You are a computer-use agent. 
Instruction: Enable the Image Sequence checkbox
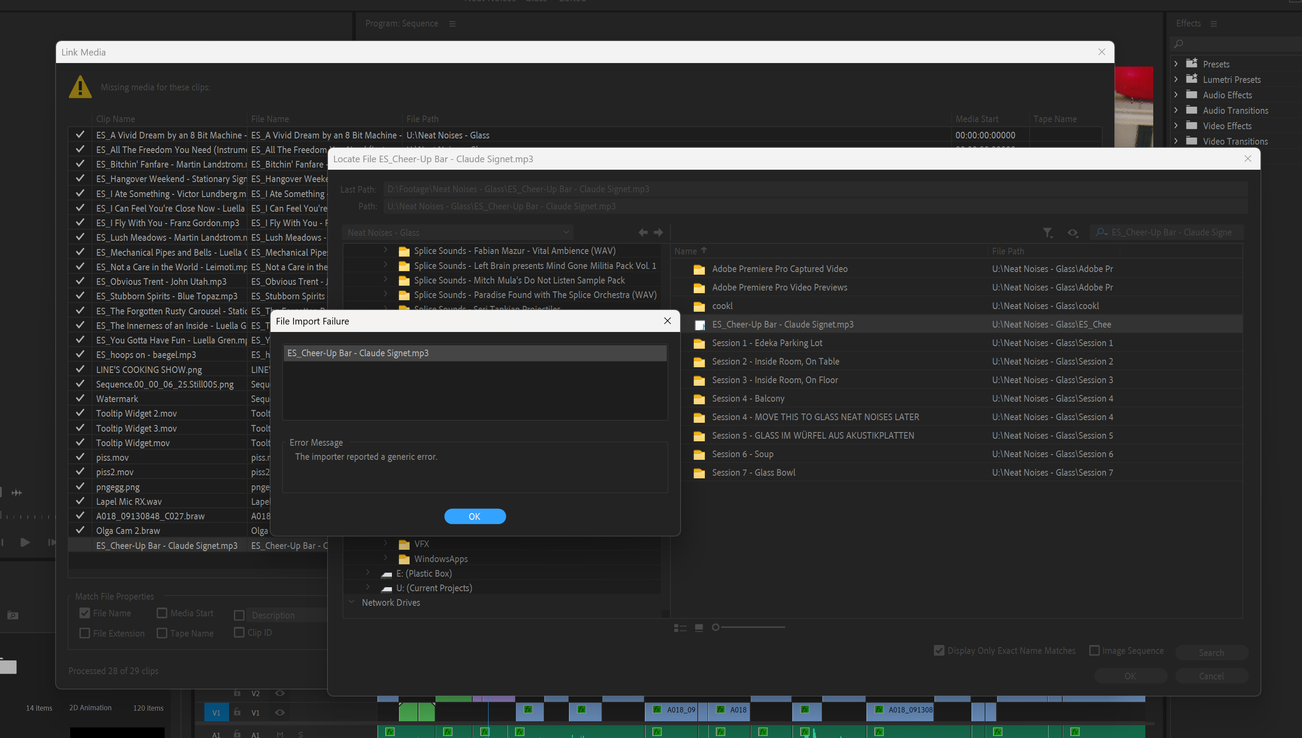(x=1095, y=650)
